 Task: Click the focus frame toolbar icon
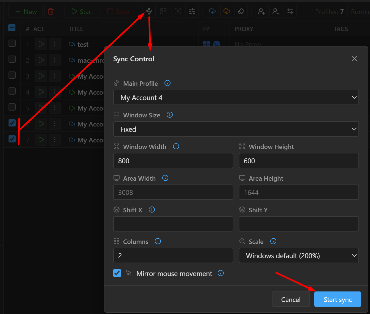178,12
